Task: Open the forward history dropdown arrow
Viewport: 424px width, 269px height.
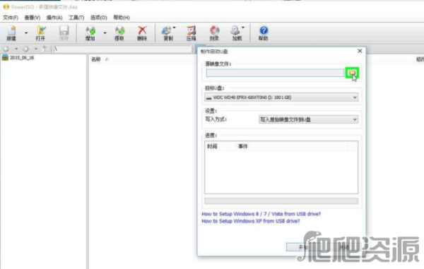Action: [x=36, y=49]
